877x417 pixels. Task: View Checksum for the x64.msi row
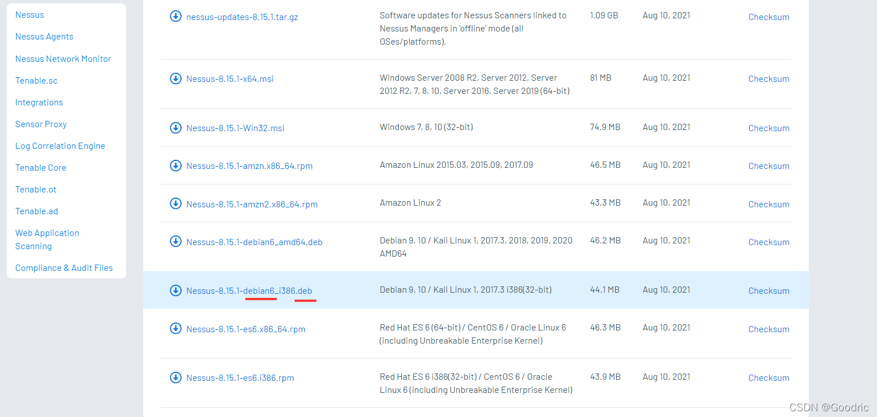[769, 79]
